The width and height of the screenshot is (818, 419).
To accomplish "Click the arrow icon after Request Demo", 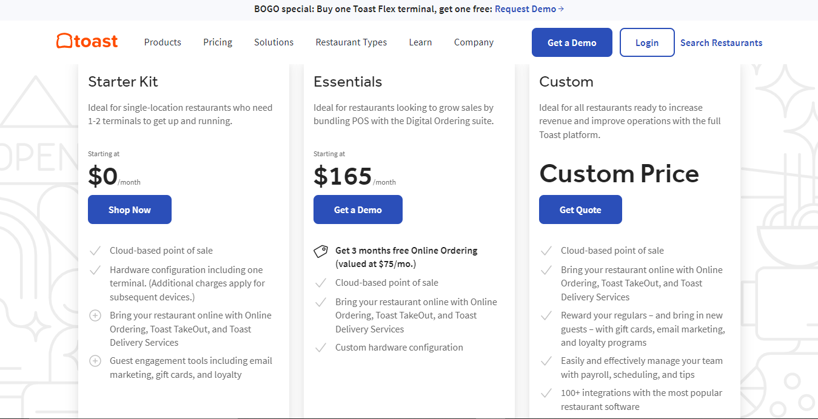I will coord(561,9).
